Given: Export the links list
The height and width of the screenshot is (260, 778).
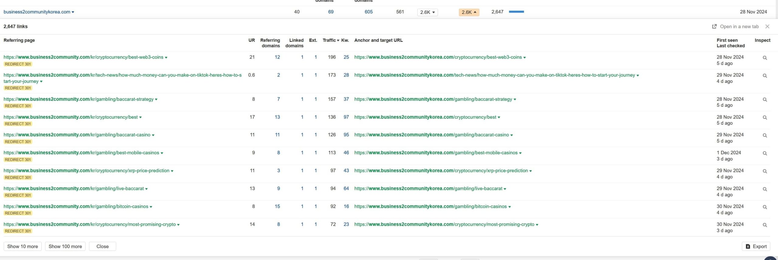Looking at the screenshot, I should 756,246.
